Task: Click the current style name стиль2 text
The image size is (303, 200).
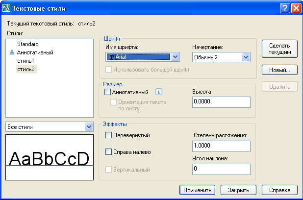Action: click(87, 24)
